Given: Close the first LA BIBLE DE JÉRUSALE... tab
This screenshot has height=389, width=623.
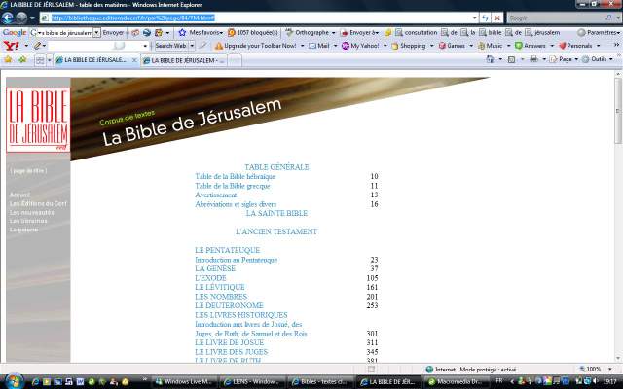Looking at the screenshot, I should (134, 60).
